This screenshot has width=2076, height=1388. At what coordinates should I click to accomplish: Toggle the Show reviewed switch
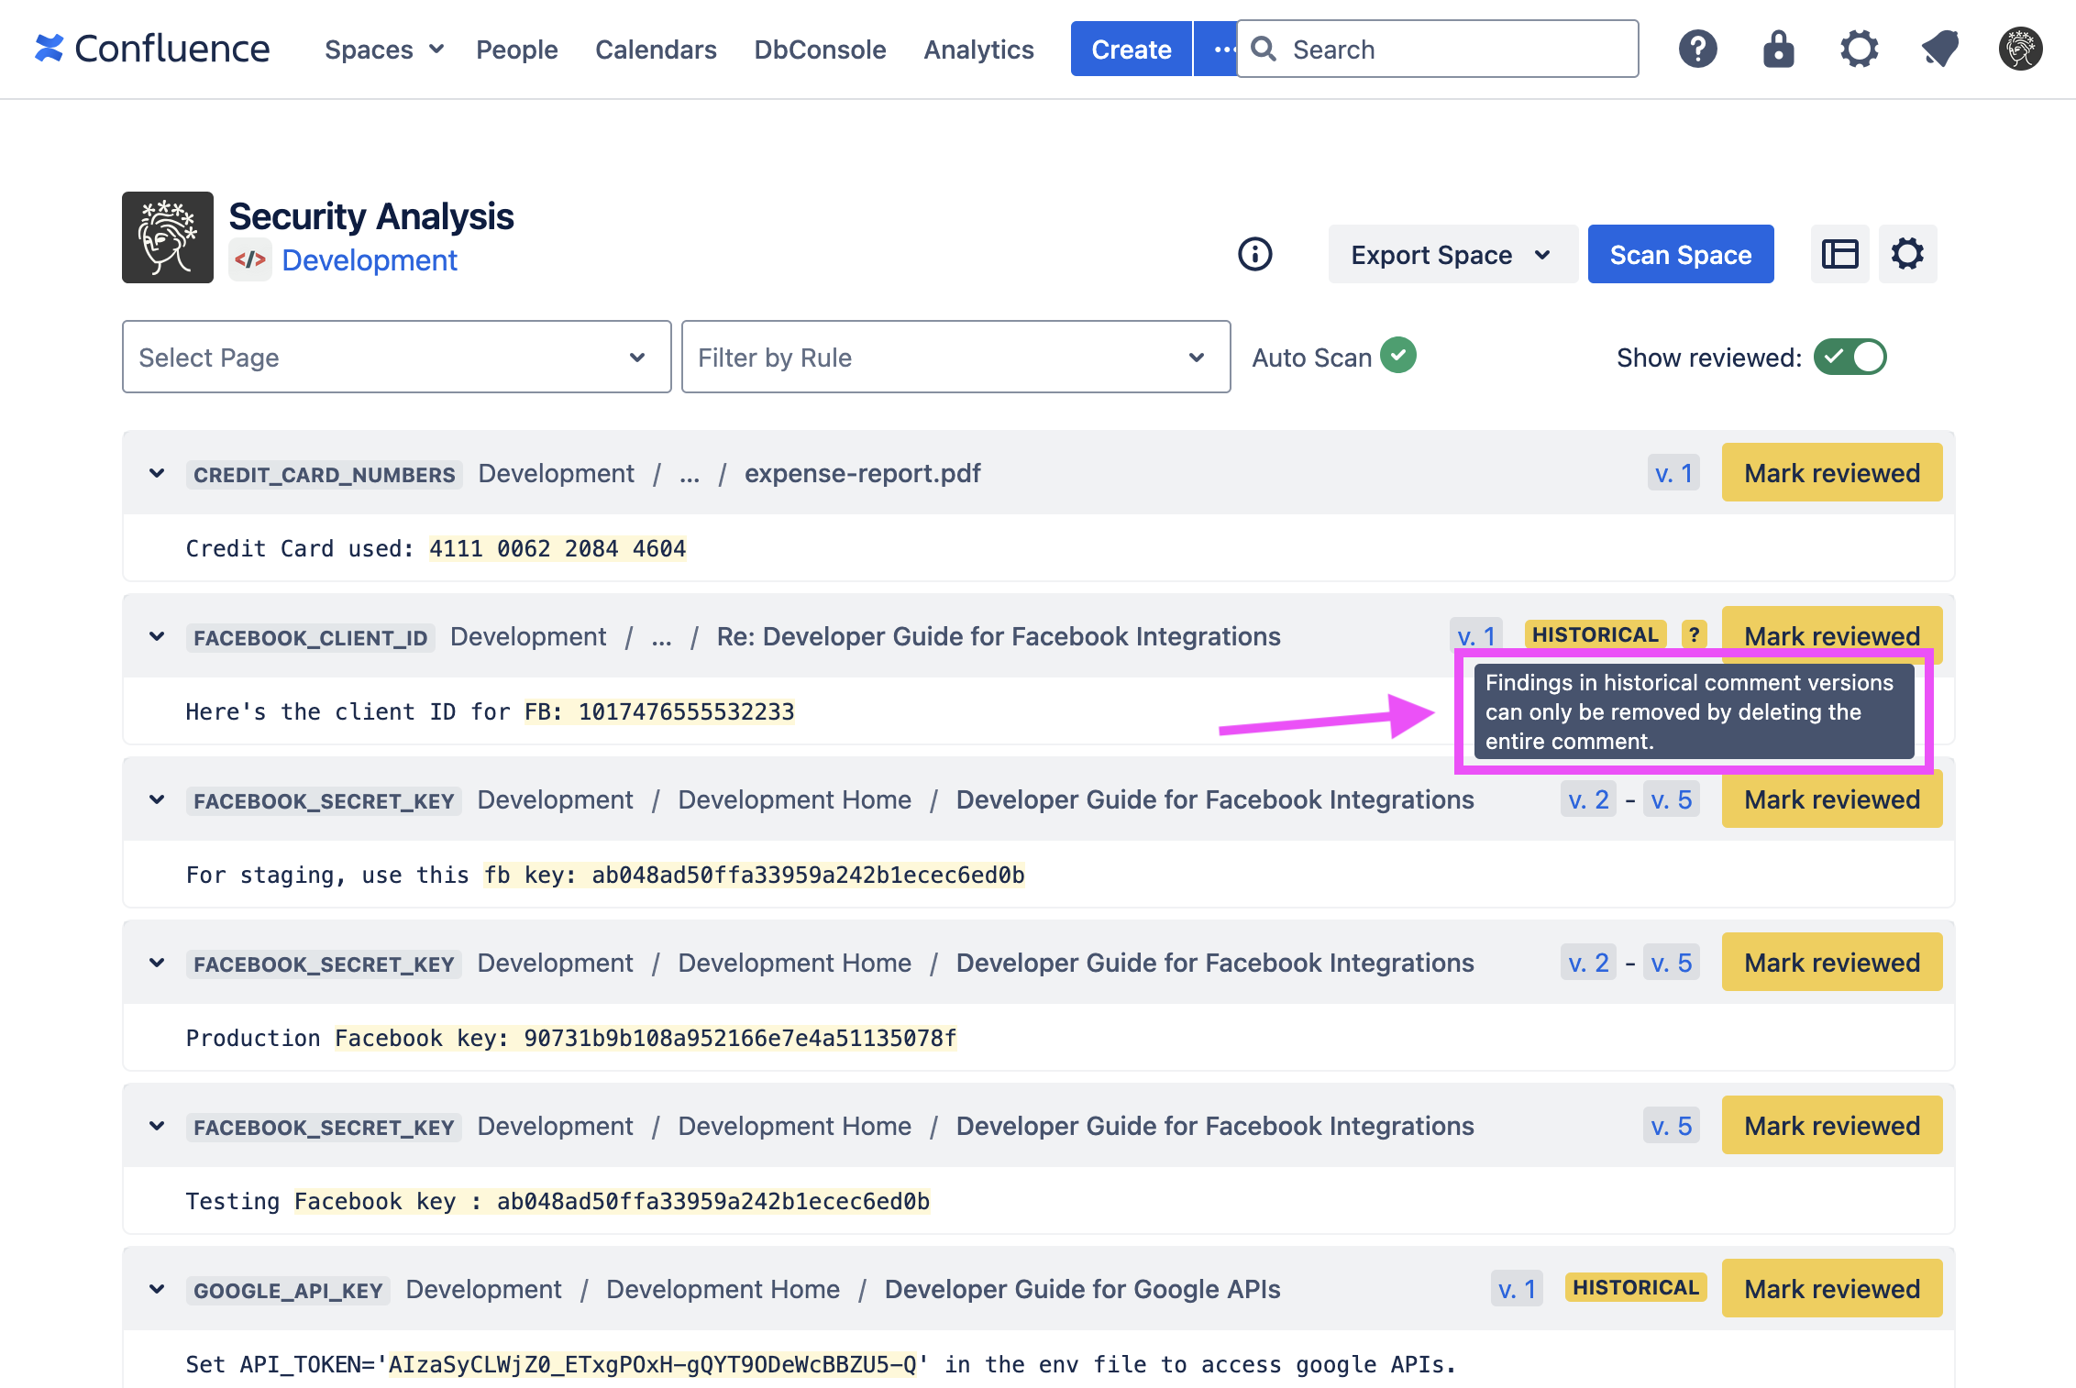point(1850,357)
